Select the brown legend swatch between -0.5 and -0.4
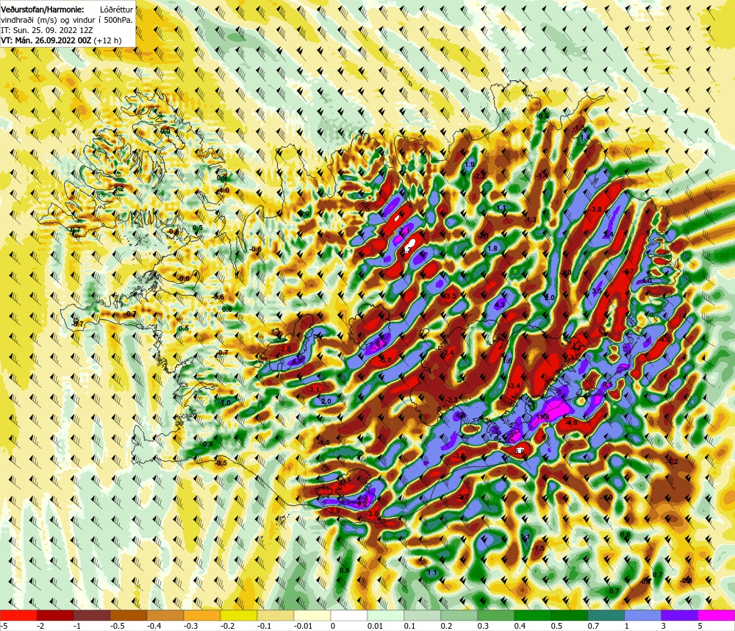This screenshot has width=735, height=631. tap(129, 615)
